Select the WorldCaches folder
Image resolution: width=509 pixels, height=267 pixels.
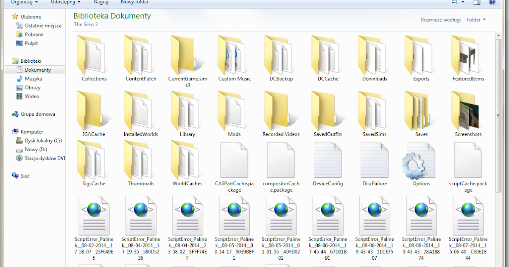point(187,164)
